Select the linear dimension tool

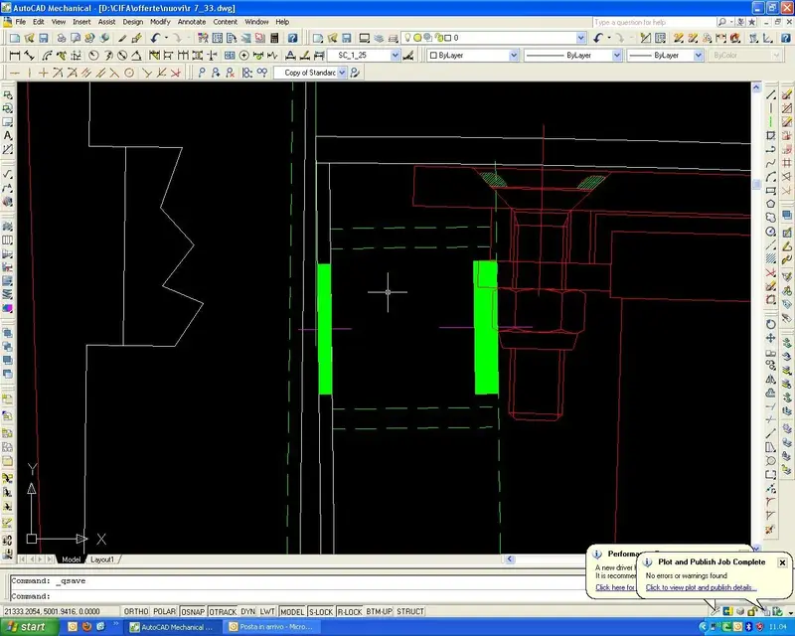15,56
